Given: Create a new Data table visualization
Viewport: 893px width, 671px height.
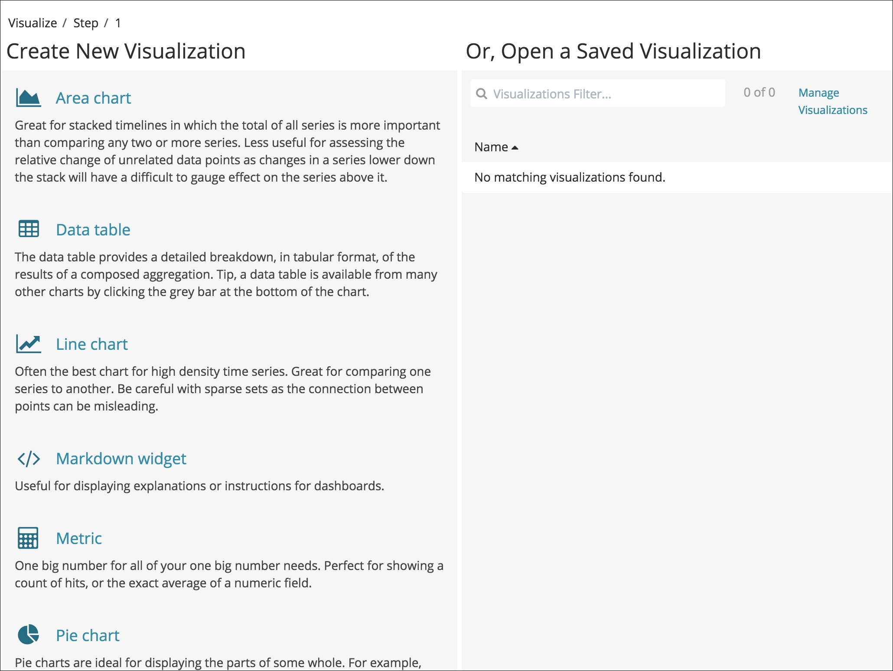Looking at the screenshot, I should [93, 230].
